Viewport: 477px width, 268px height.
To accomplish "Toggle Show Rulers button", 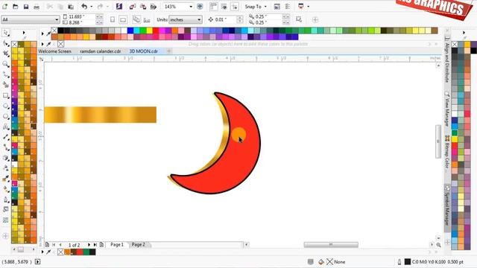I will point(214,7).
